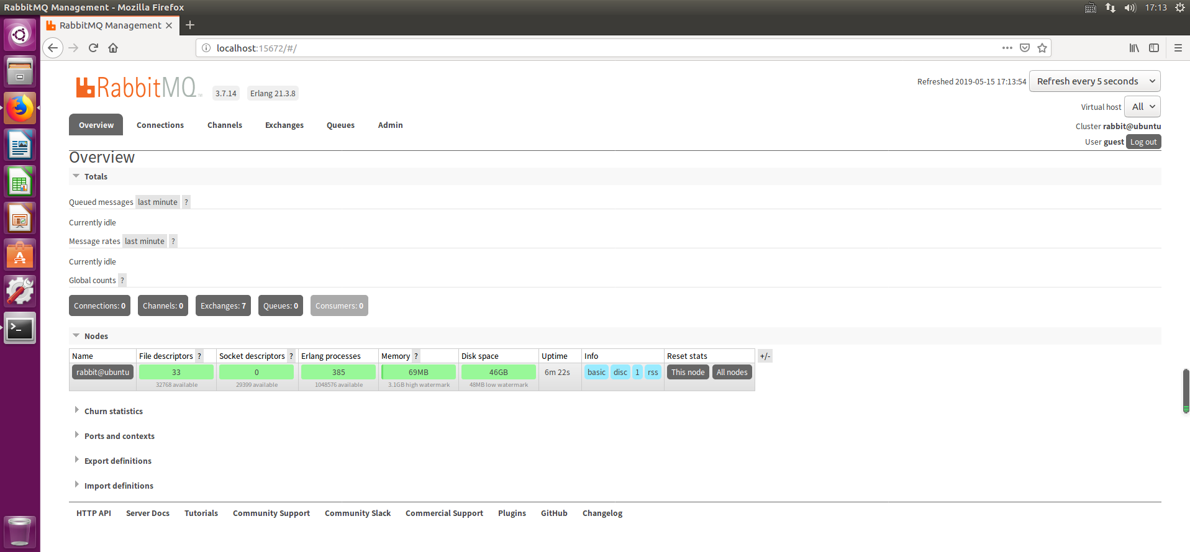
Task: Open Firefox from the dock
Action: coord(20,108)
